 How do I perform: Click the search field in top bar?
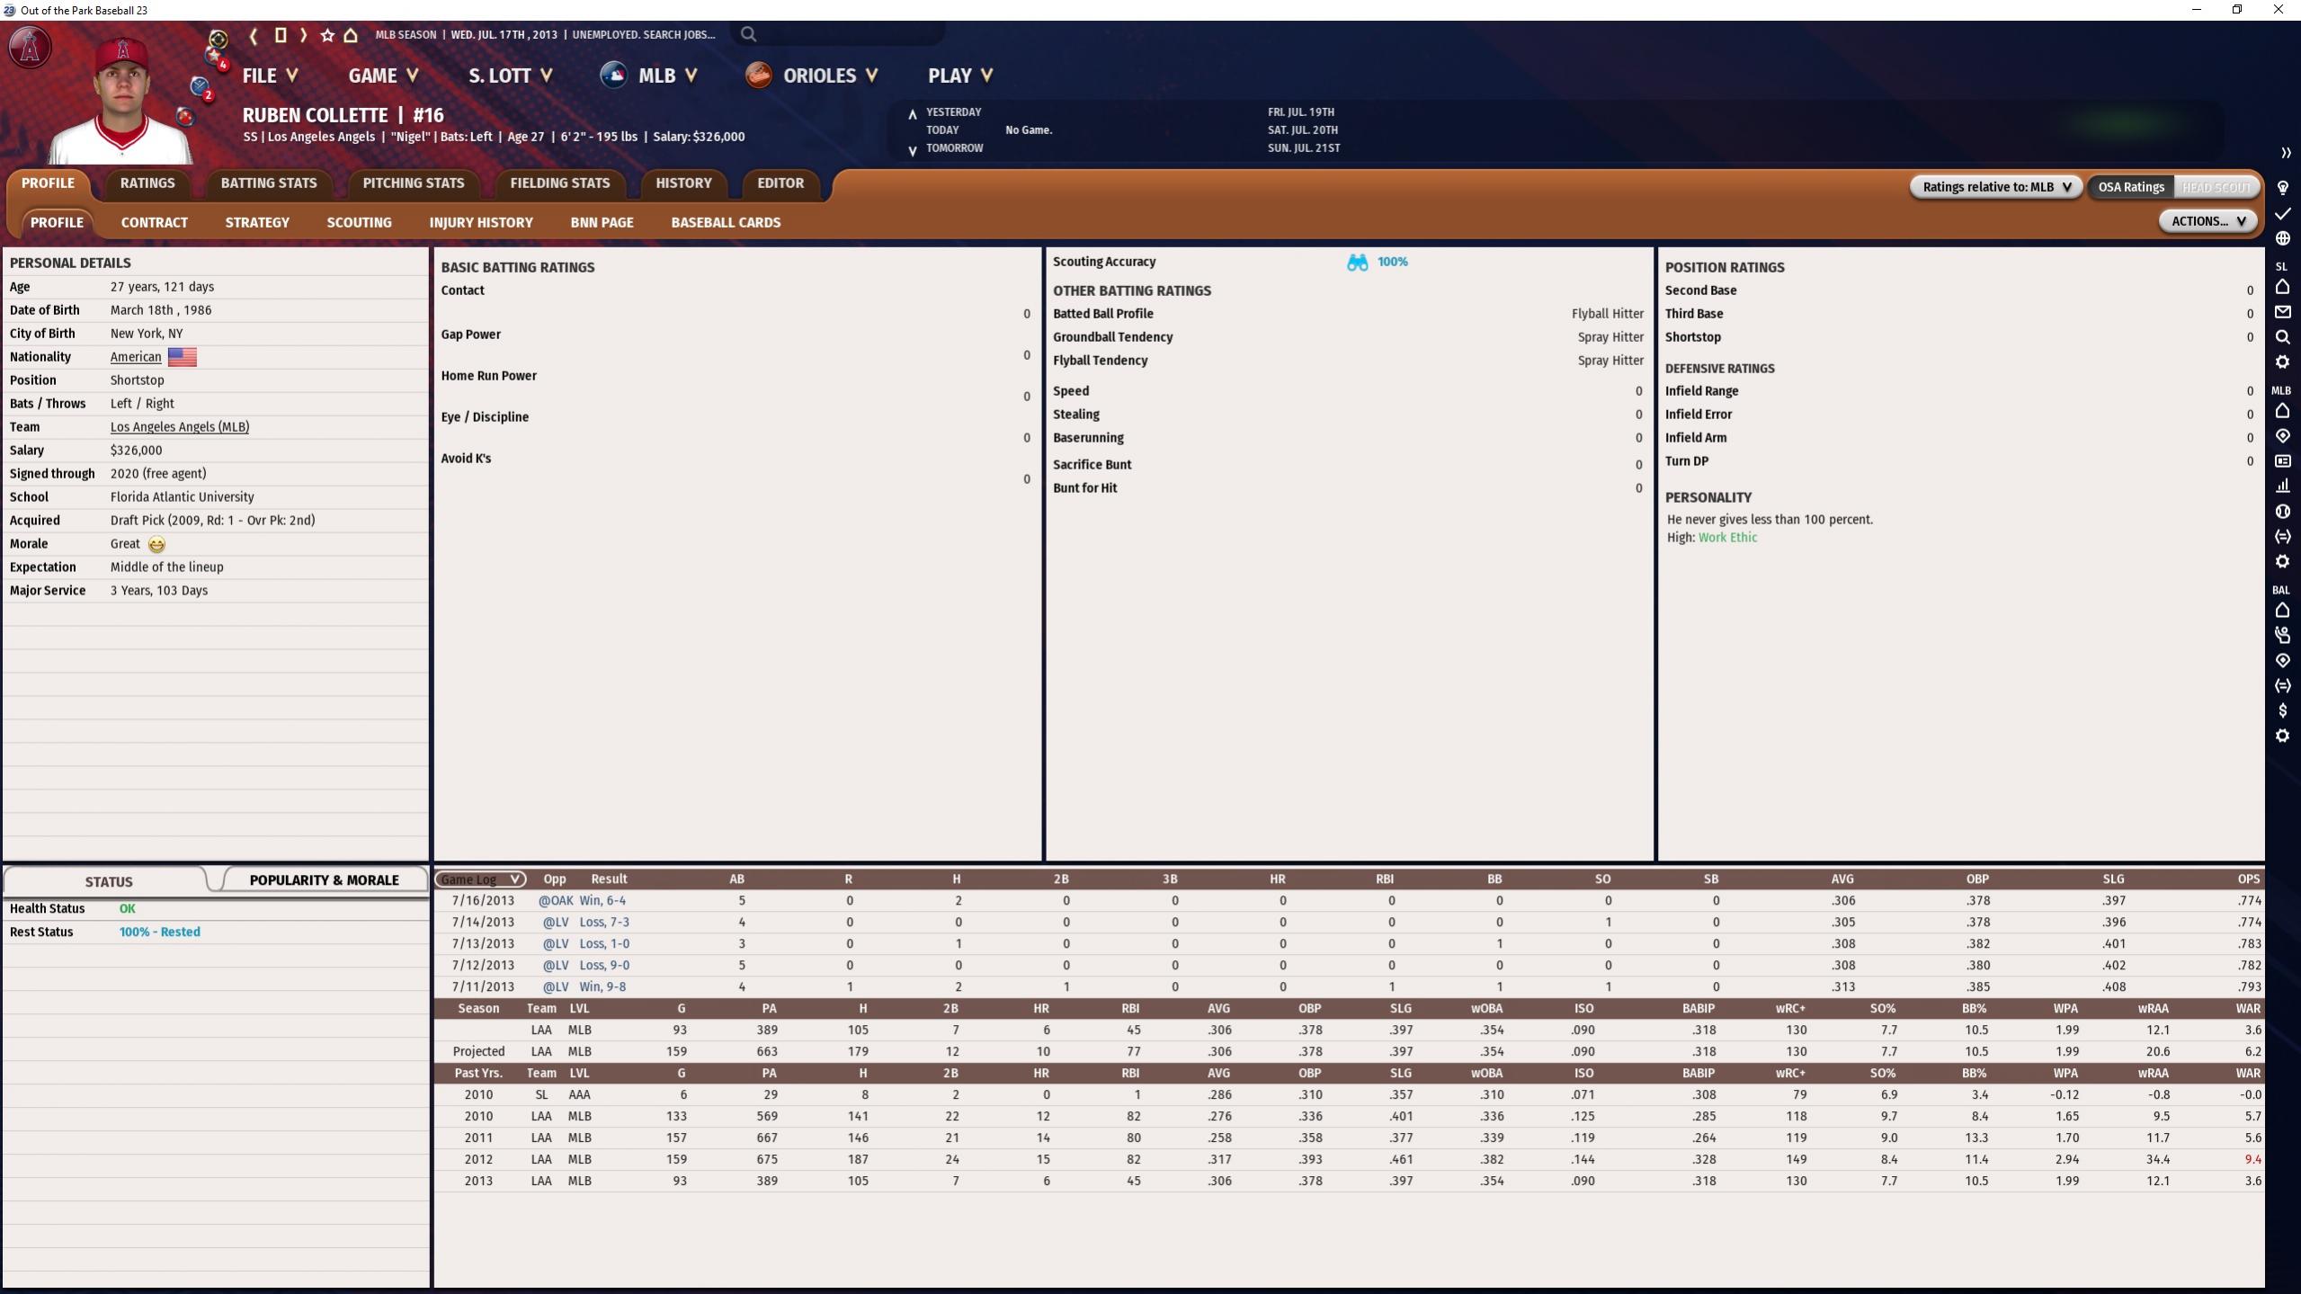[841, 34]
